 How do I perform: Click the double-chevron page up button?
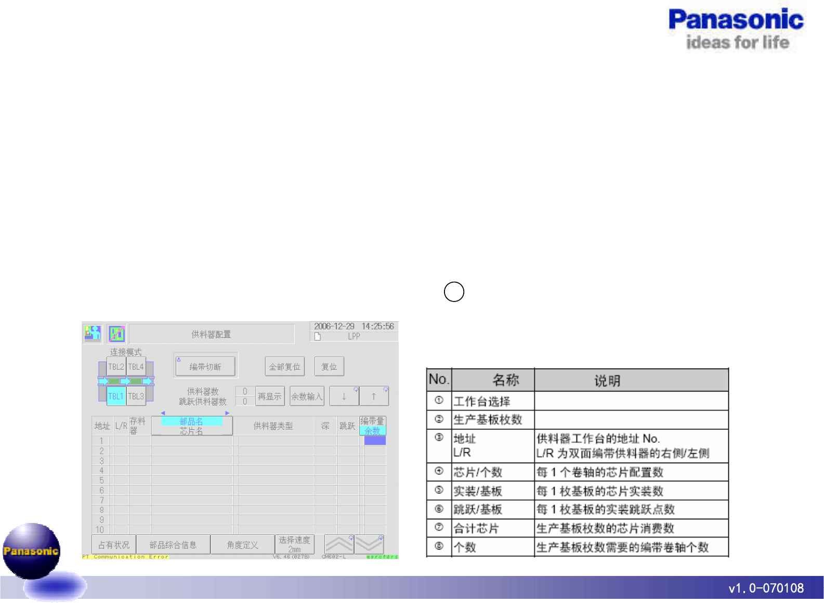coord(339,544)
